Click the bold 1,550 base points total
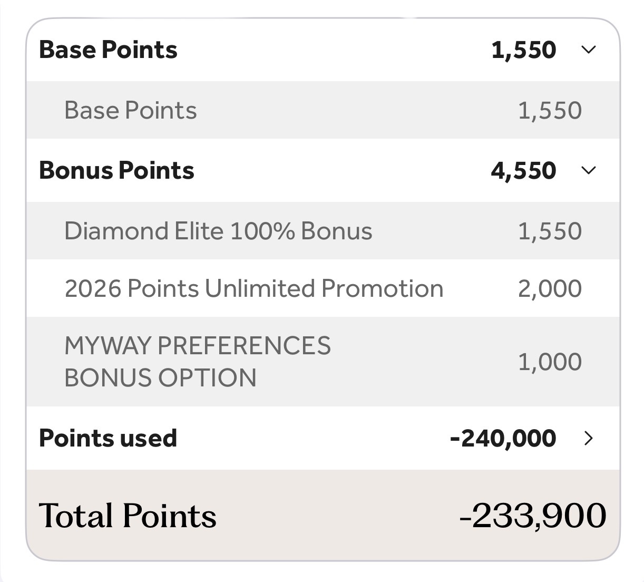Screen dimensions: 644x582 click(x=523, y=50)
